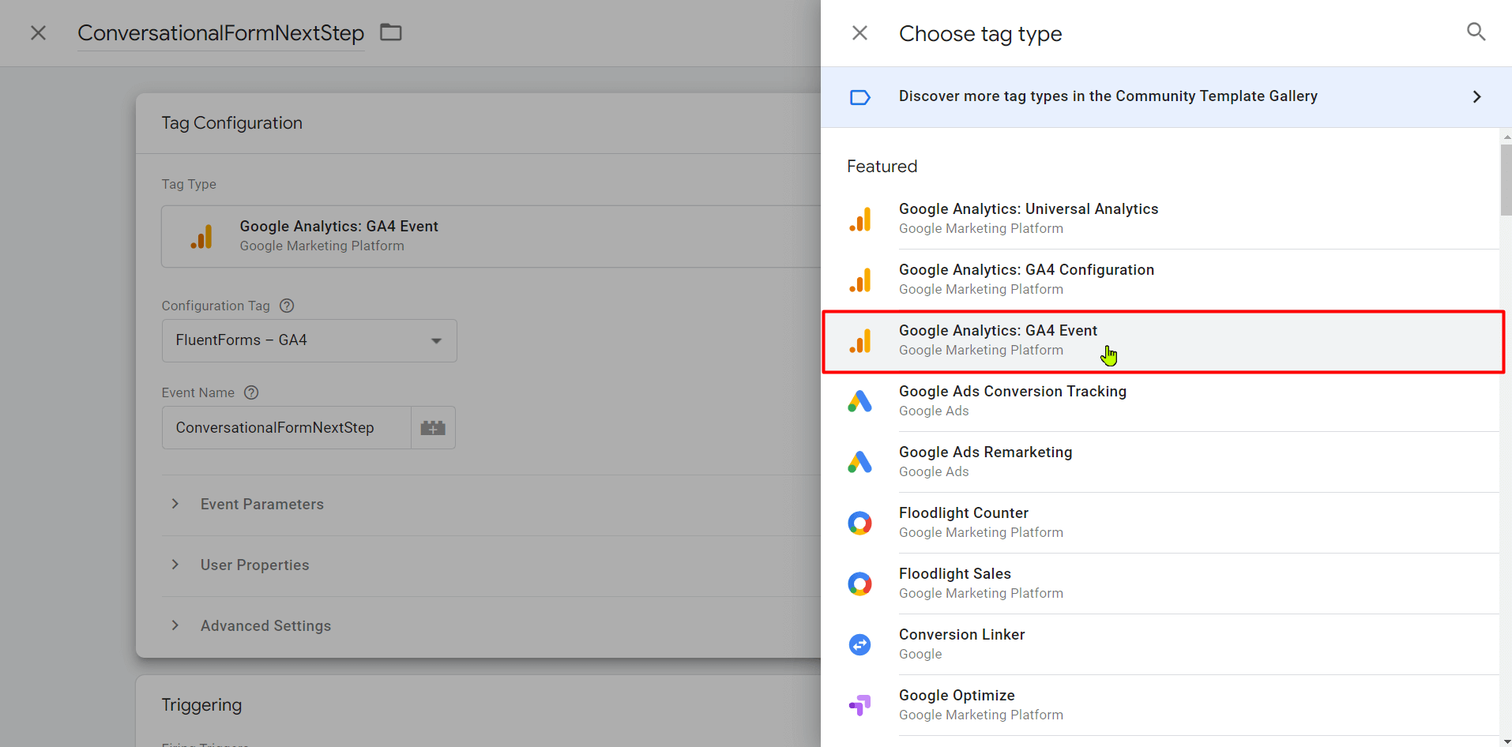Select Google Analytics: GA4 Configuration tag type
1512x747 pixels.
tap(1160, 280)
